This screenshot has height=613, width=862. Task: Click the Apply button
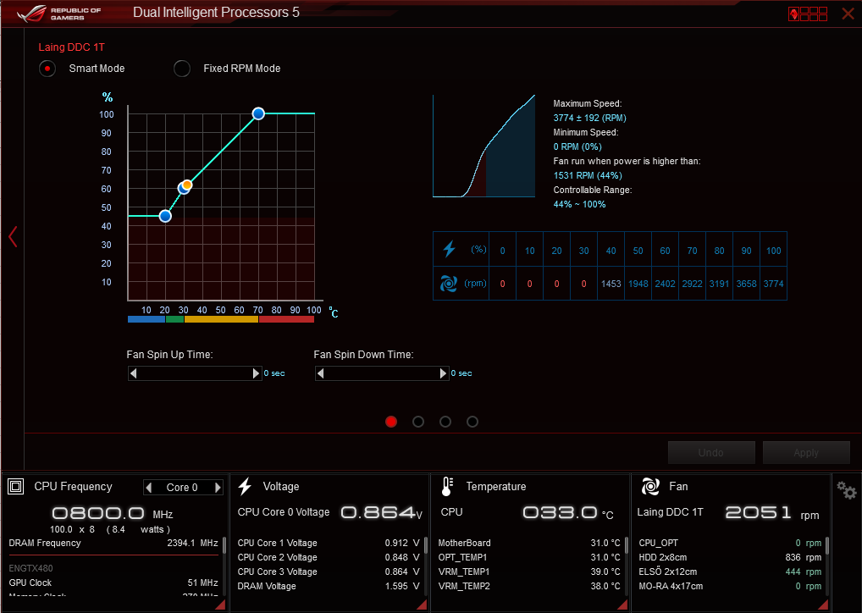(x=806, y=452)
